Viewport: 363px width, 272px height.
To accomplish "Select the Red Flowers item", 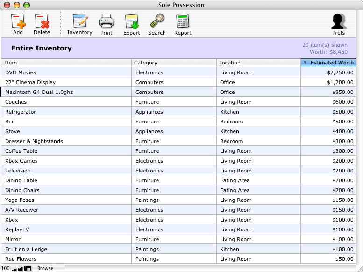I will [x=21, y=259].
